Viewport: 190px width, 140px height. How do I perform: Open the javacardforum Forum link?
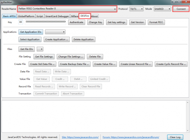(131, 137)
